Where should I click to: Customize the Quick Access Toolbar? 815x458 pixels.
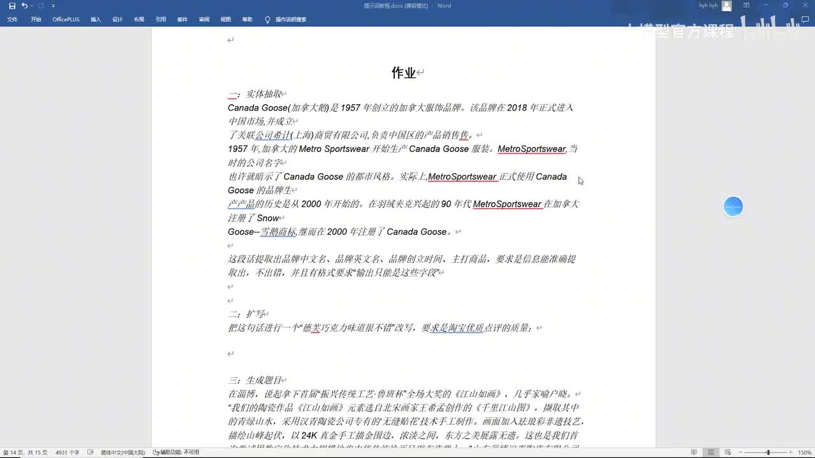click(x=53, y=6)
